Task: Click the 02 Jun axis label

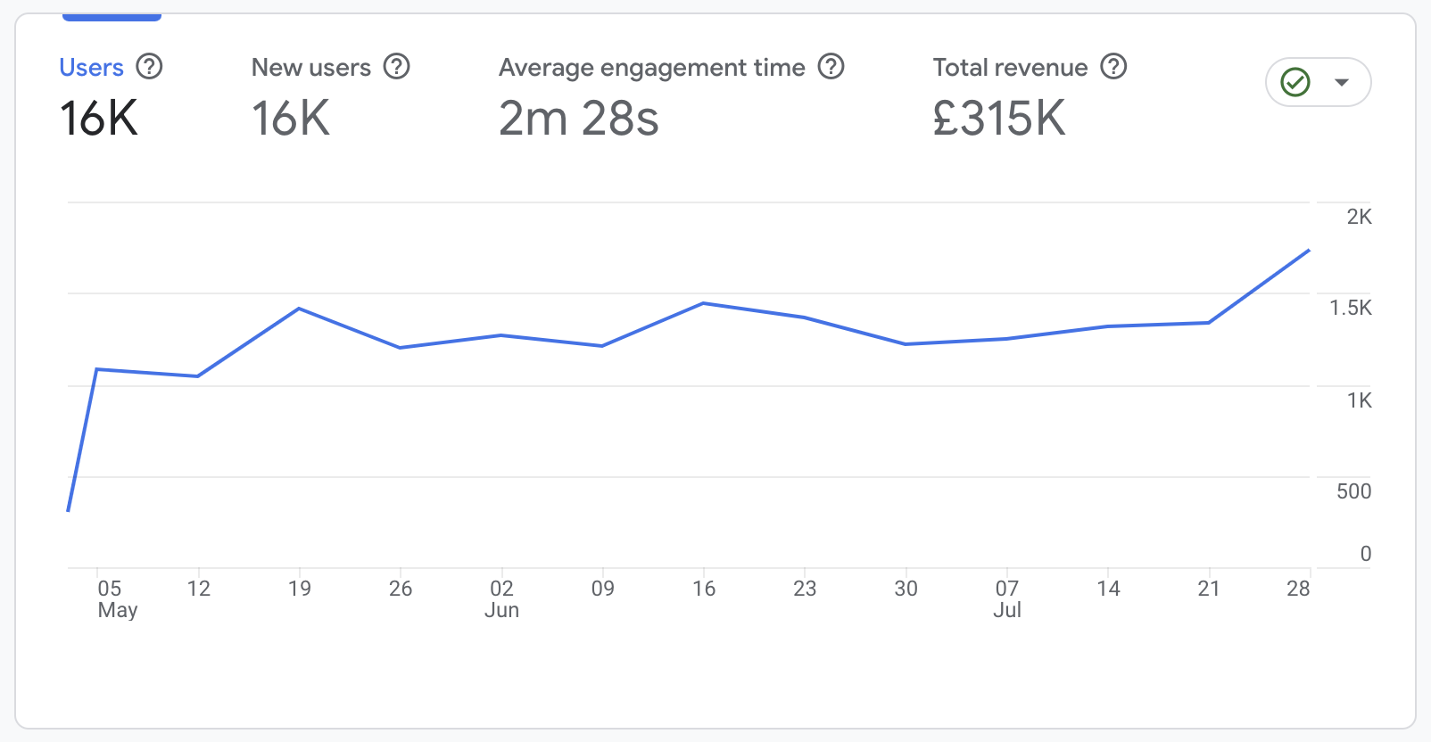Action: (x=501, y=599)
